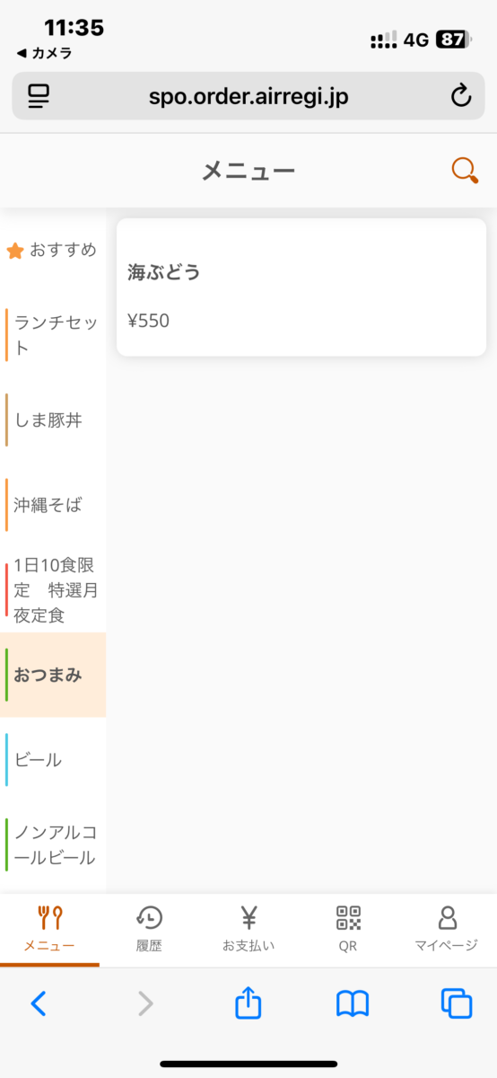This screenshot has width=497, height=1078.
Task: Open Safari page settings reader icon
Action: click(x=39, y=96)
